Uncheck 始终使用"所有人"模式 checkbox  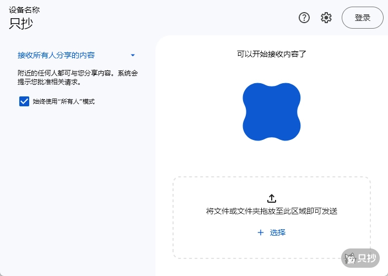point(24,101)
